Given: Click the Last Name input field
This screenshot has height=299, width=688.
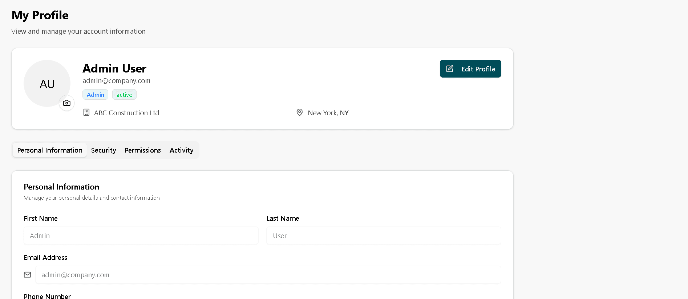Looking at the screenshot, I should pyautogui.click(x=384, y=236).
